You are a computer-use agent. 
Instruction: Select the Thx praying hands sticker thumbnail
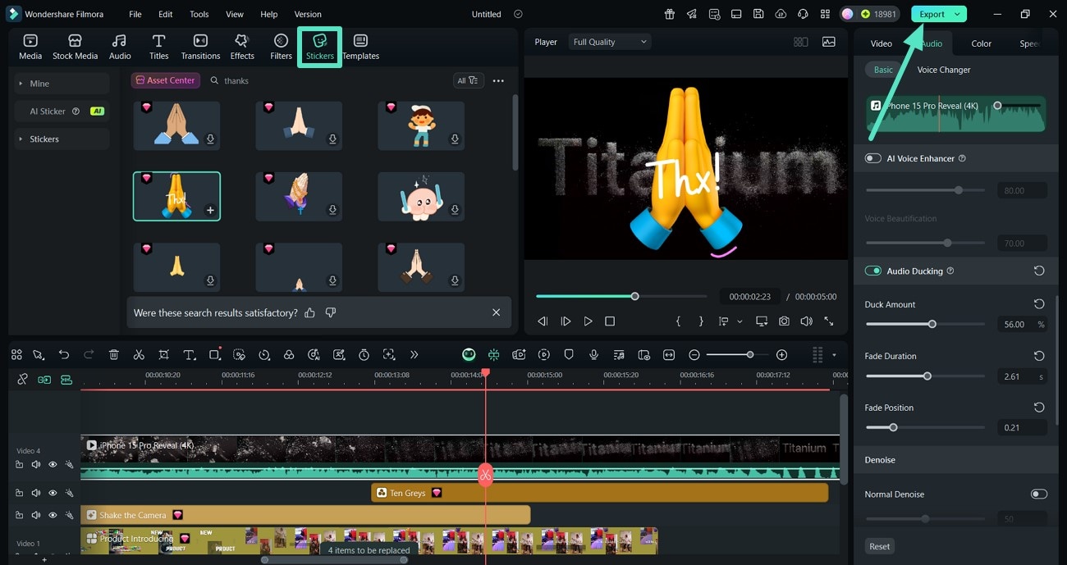176,196
